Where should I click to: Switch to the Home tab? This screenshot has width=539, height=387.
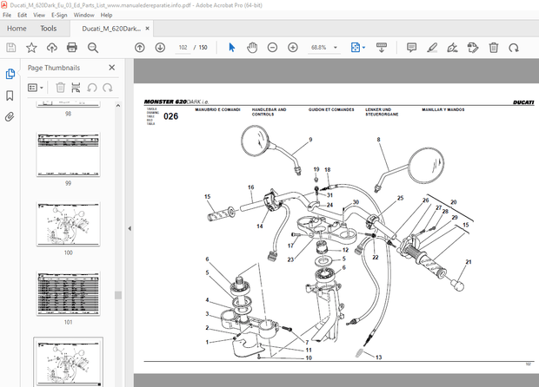(x=17, y=29)
